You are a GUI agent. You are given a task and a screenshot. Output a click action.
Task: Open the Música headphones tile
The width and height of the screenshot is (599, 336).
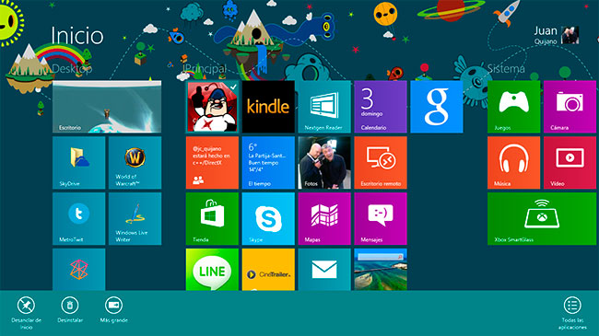(x=514, y=163)
